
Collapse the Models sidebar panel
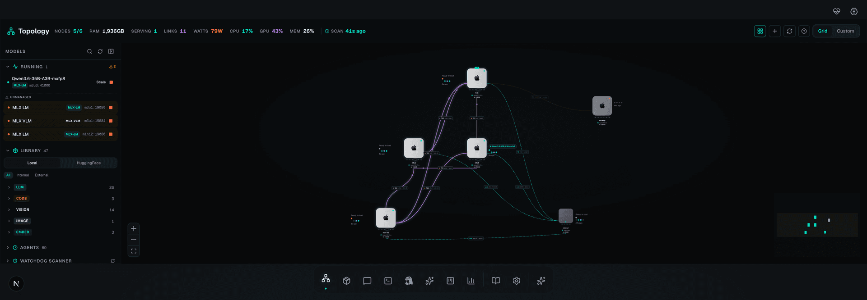[111, 51]
